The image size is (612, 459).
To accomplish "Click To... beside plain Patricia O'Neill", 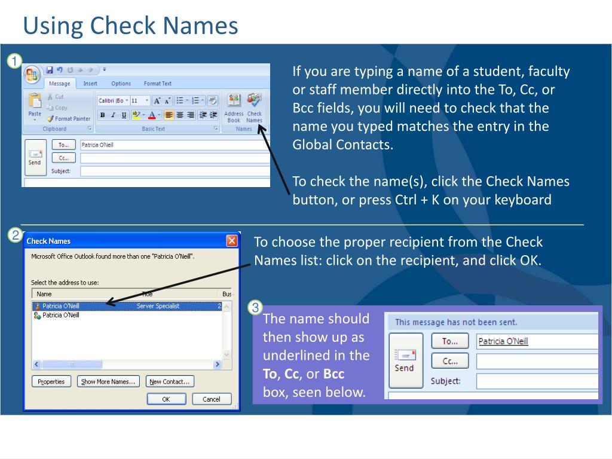I will [63, 145].
